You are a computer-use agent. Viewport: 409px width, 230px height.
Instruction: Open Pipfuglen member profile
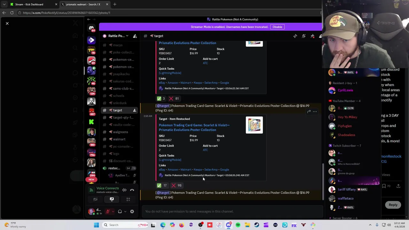(345, 126)
